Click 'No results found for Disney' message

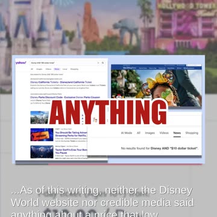pyautogui.click(x=160, y=148)
